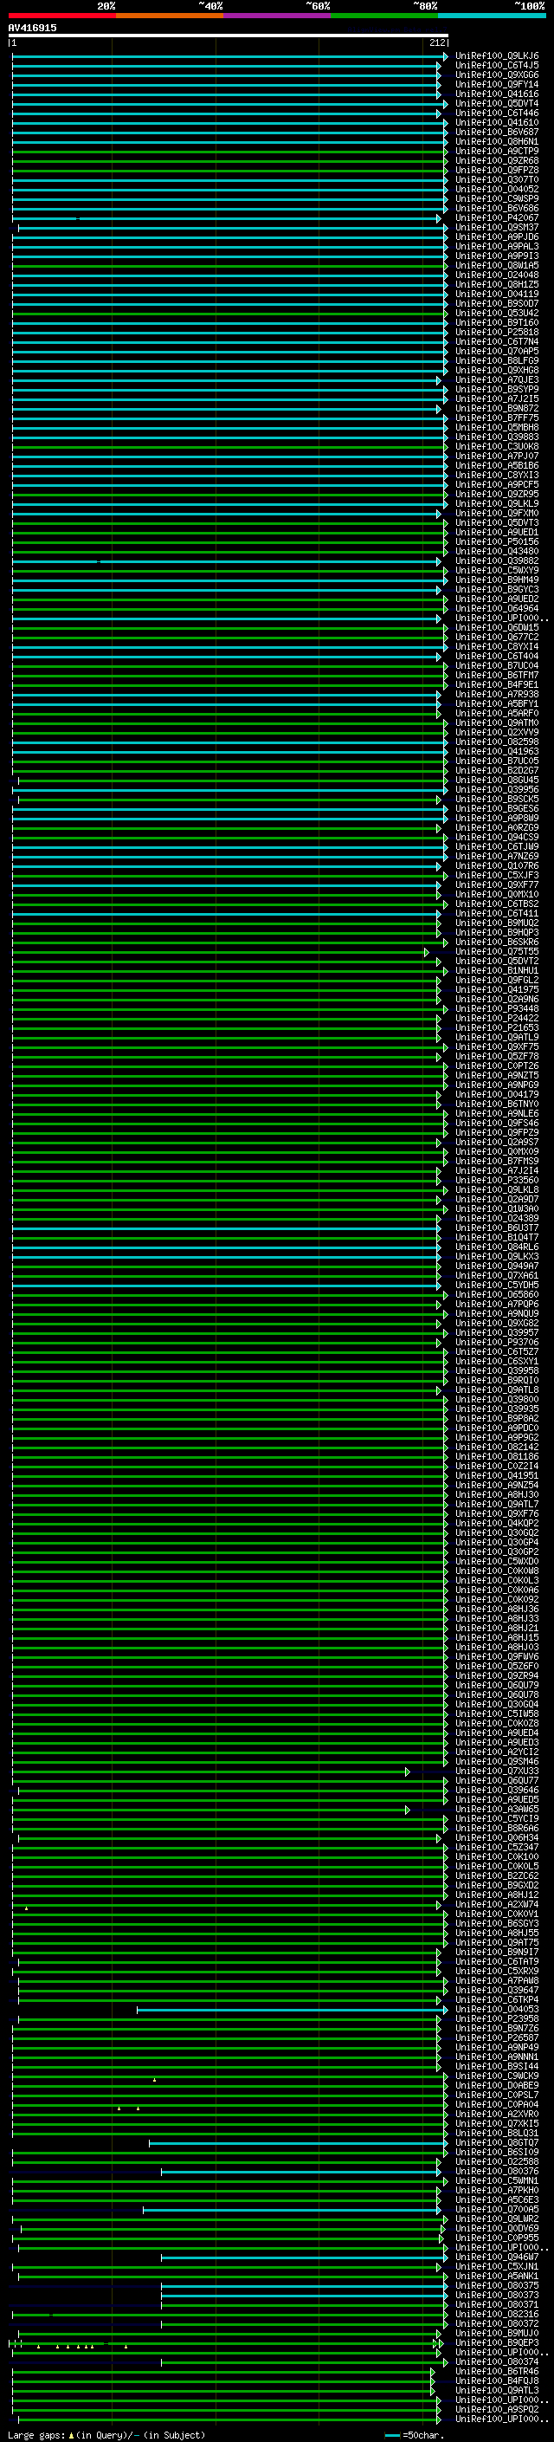Select label UniRef100_P93448
This screenshot has height=2442, width=554.
point(496,1007)
